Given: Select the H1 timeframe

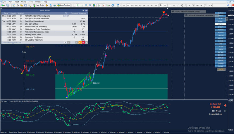Looking at the screenshot, I should [x=140, y=5].
